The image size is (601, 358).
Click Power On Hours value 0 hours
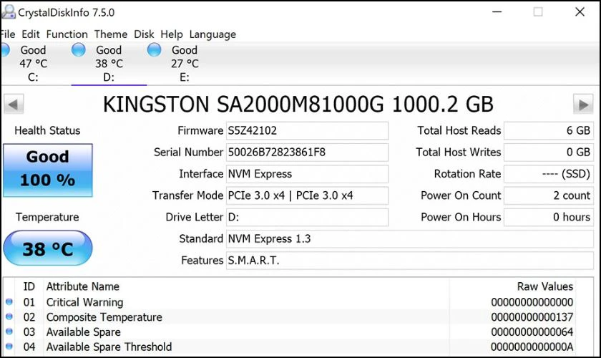(549, 217)
